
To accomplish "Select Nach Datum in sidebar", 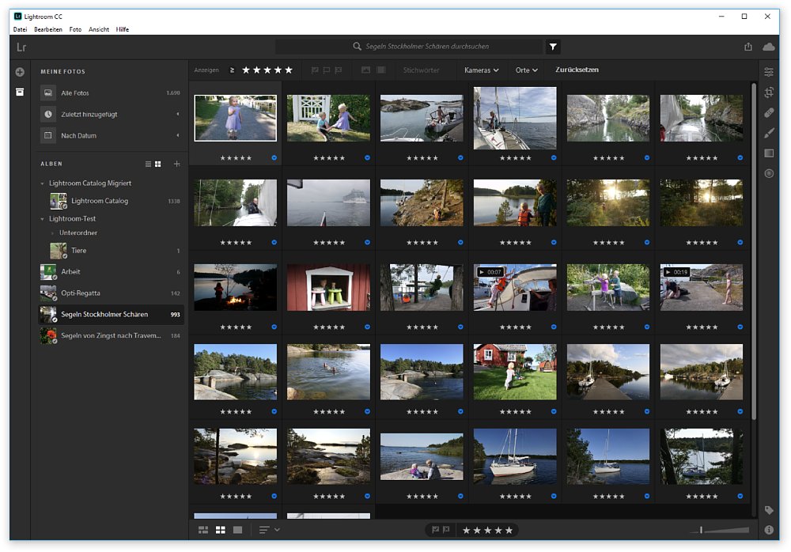I will (x=110, y=135).
